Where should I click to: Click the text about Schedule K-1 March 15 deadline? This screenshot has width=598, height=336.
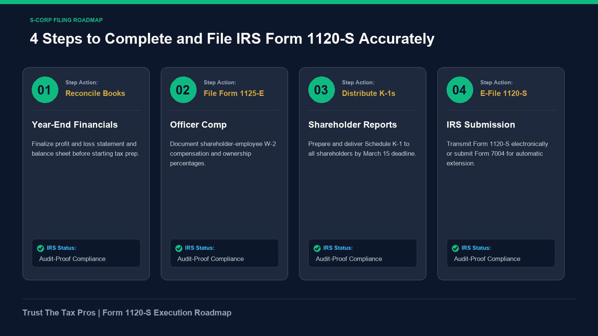pyautogui.click(x=362, y=149)
